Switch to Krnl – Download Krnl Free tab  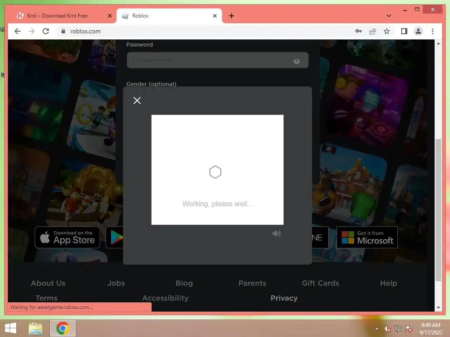click(58, 16)
